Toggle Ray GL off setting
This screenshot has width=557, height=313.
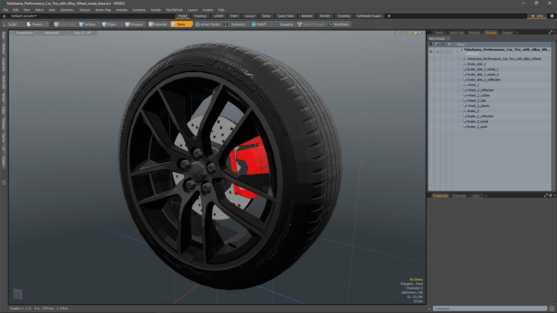tap(82, 33)
